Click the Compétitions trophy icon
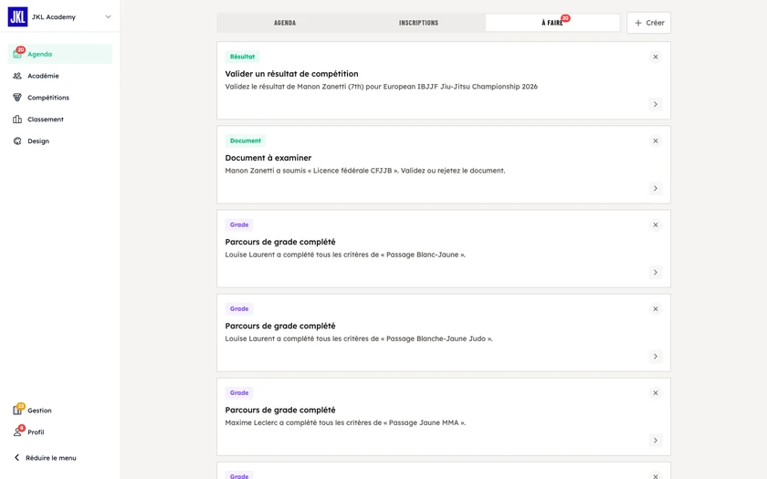The width and height of the screenshot is (767, 479). (x=17, y=98)
